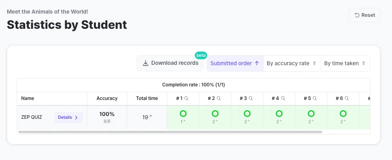
Task: Click the Reset button
Action: pos(364,15)
